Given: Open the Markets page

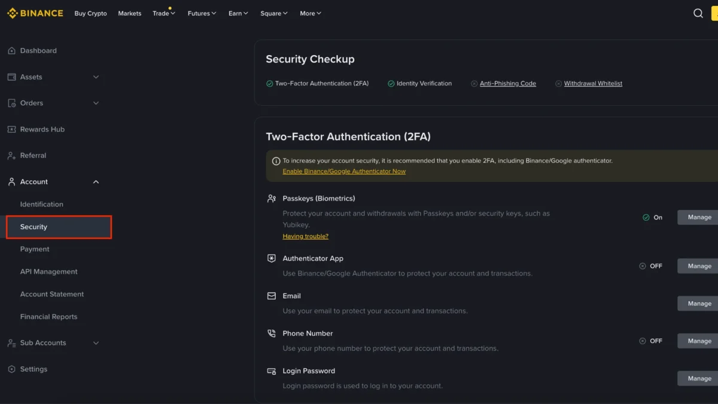Looking at the screenshot, I should [x=129, y=13].
